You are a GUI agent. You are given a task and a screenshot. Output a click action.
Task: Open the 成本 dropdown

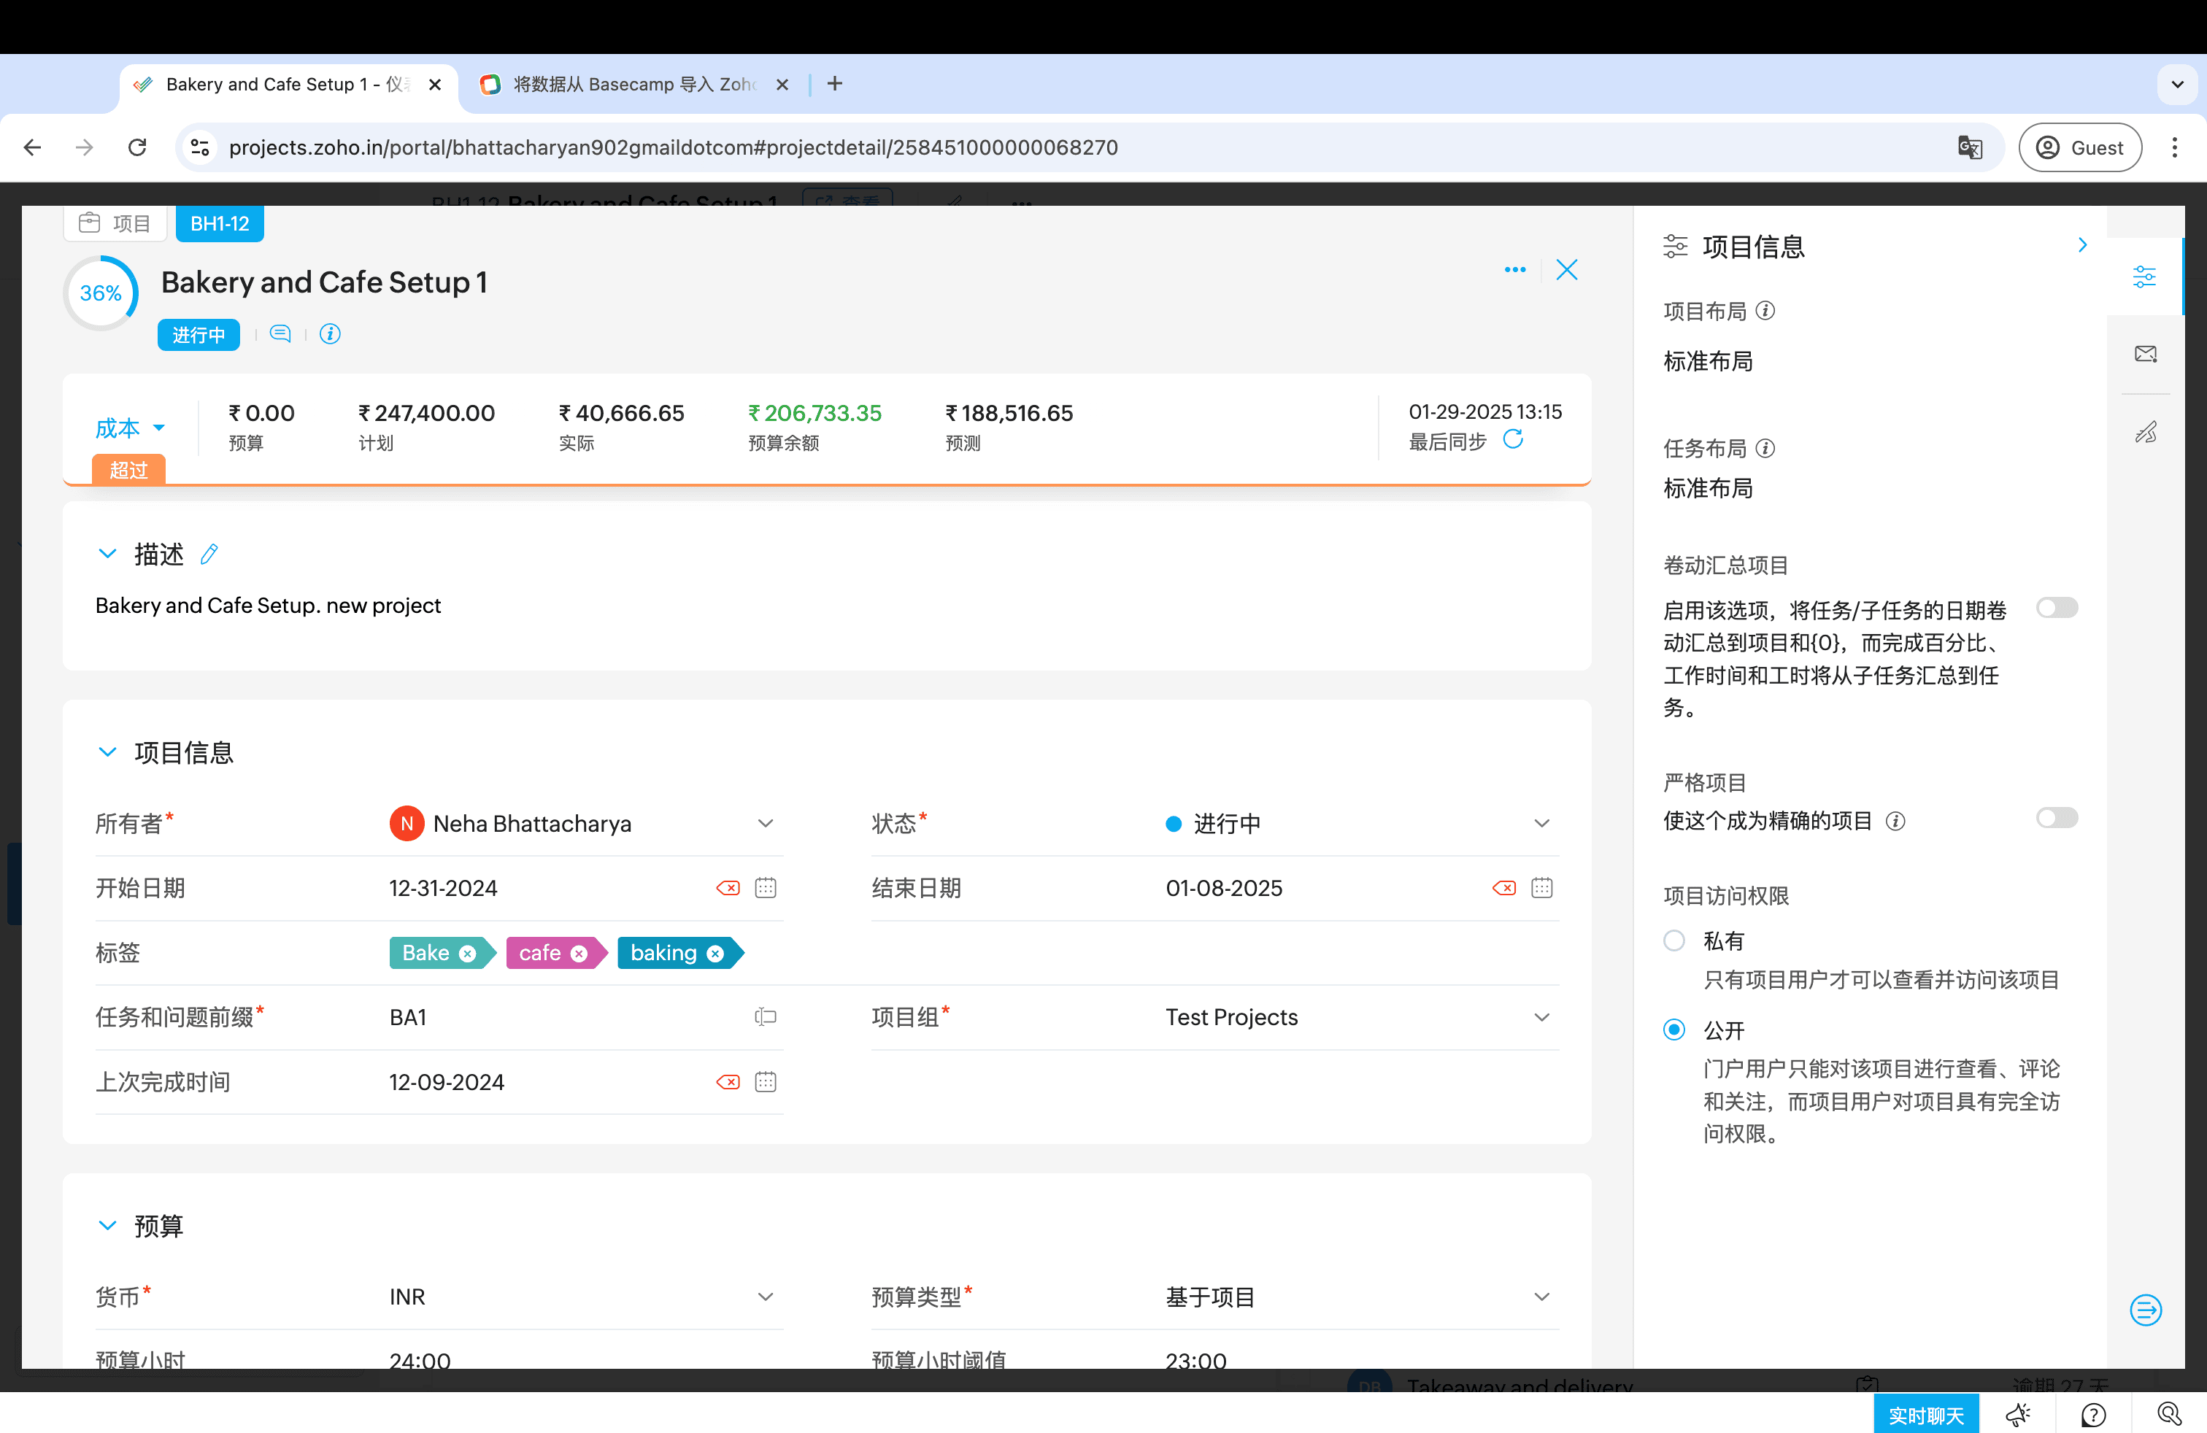pyautogui.click(x=130, y=428)
